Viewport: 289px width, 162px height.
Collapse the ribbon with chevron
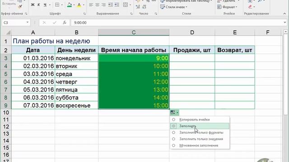(284, 13)
